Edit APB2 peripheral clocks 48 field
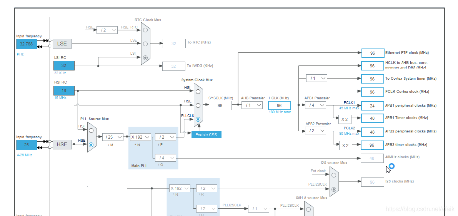The height and width of the screenshot is (216, 458). click(373, 132)
